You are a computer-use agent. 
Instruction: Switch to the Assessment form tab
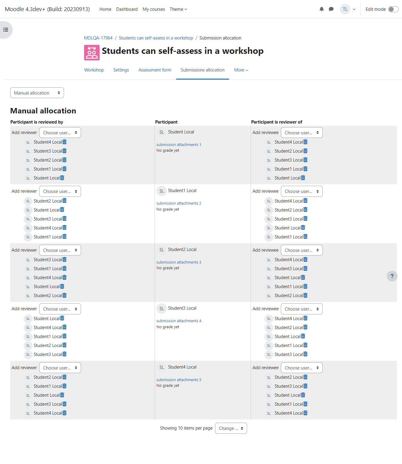pyautogui.click(x=155, y=70)
